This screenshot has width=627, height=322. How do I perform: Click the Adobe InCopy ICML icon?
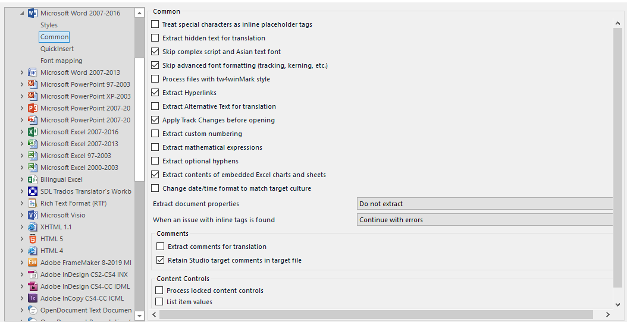tap(33, 298)
